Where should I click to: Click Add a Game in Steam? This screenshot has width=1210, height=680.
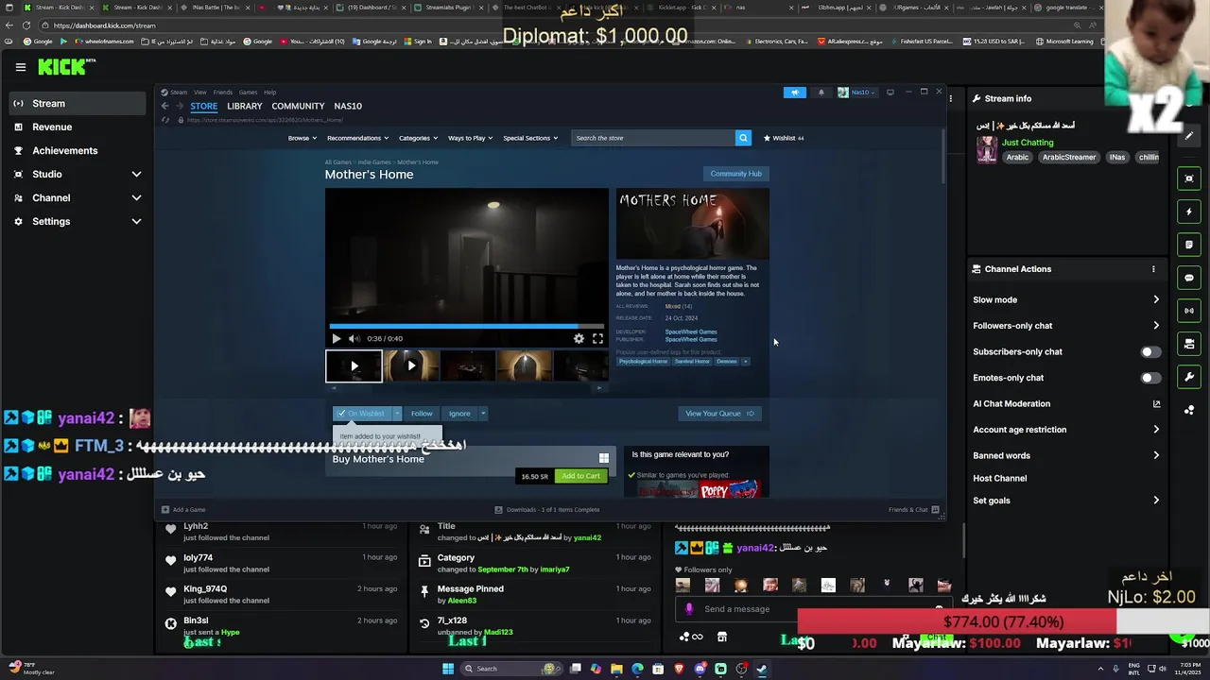[x=183, y=510]
